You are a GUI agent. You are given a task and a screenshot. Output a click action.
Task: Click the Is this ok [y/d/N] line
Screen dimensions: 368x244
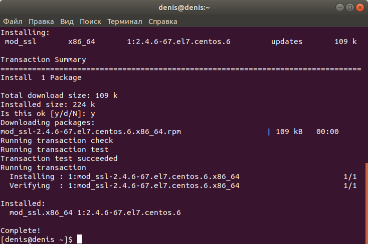point(48,113)
